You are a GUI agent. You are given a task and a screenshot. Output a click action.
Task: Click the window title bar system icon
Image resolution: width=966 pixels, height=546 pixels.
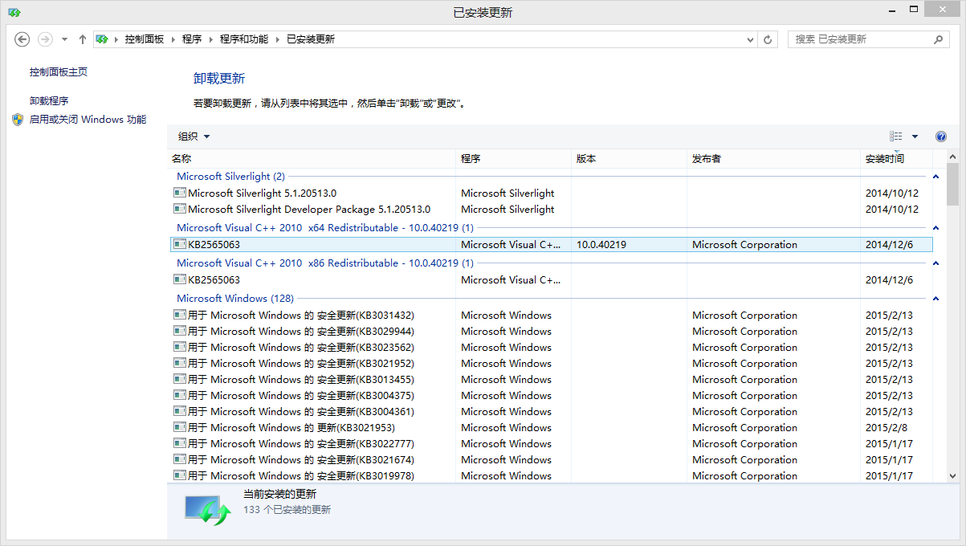point(14,12)
